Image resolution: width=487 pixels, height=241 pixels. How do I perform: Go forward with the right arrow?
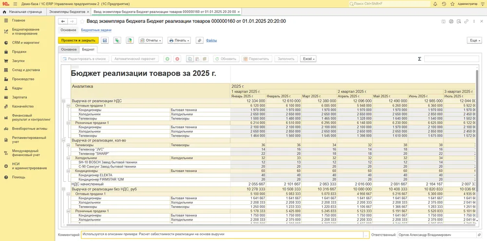tap(72, 21)
